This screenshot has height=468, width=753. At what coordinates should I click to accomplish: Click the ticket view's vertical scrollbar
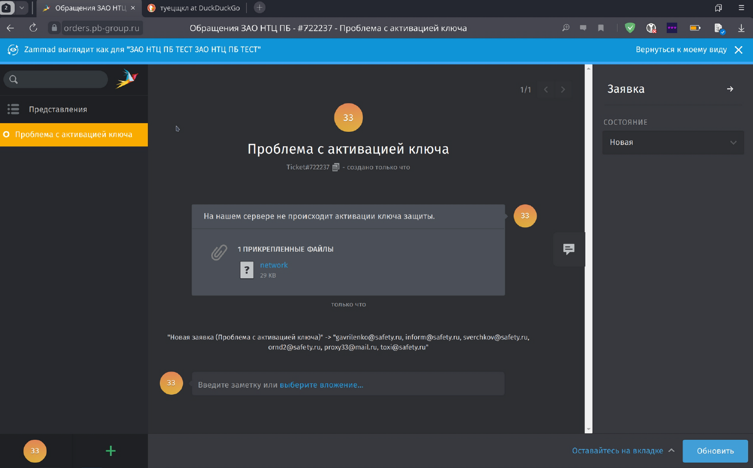pos(589,249)
